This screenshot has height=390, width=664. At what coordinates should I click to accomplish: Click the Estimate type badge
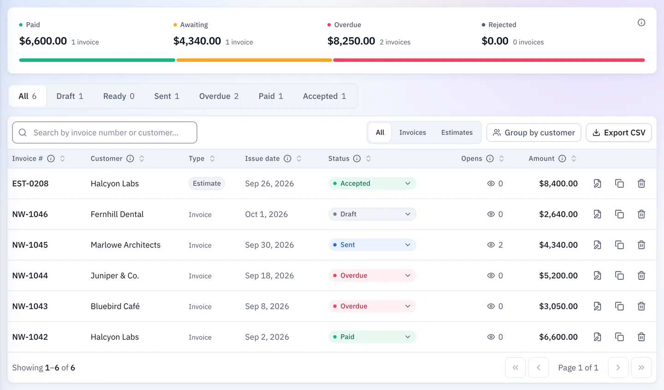click(x=207, y=184)
